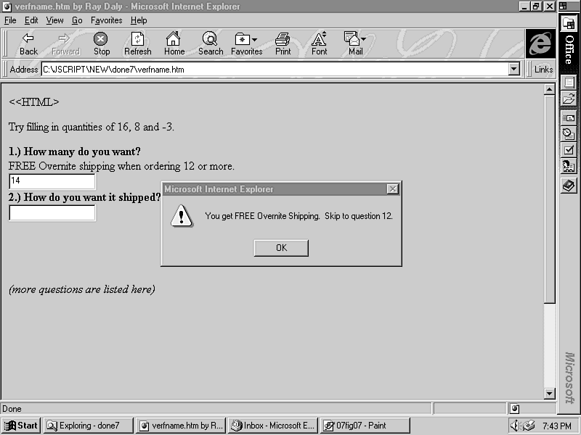This screenshot has width=581, height=435.
Task: Click the Open Office Document folder icon
Action: (x=569, y=99)
